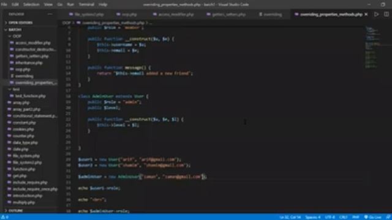Open include_require.php in Explorer
The image size is (392, 220).
coord(30,183)
